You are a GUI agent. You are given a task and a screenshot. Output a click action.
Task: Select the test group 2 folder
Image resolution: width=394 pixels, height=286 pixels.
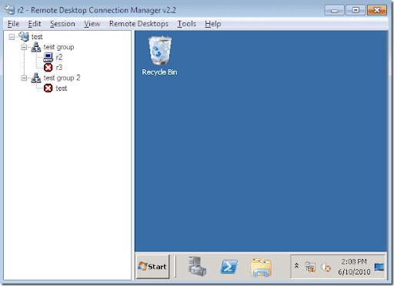[x=62, y=78]
